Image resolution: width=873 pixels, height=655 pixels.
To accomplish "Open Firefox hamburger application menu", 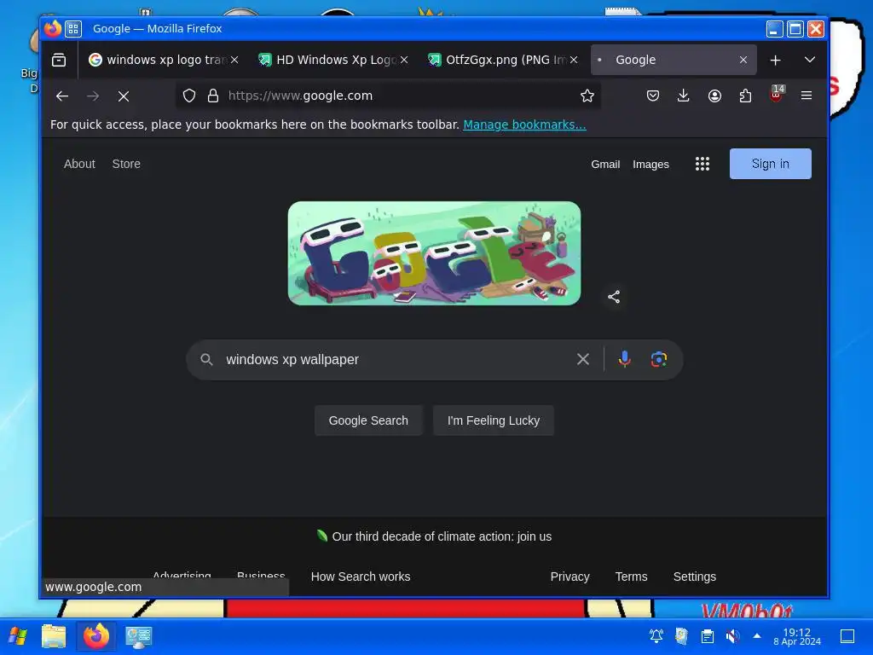I will [x=807, y=96].
